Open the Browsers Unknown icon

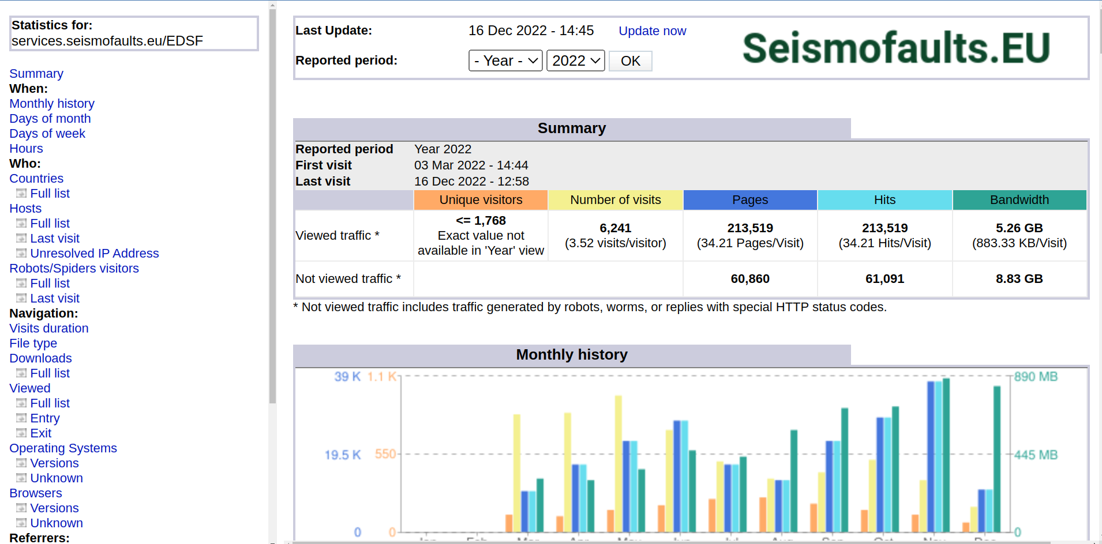23,523
